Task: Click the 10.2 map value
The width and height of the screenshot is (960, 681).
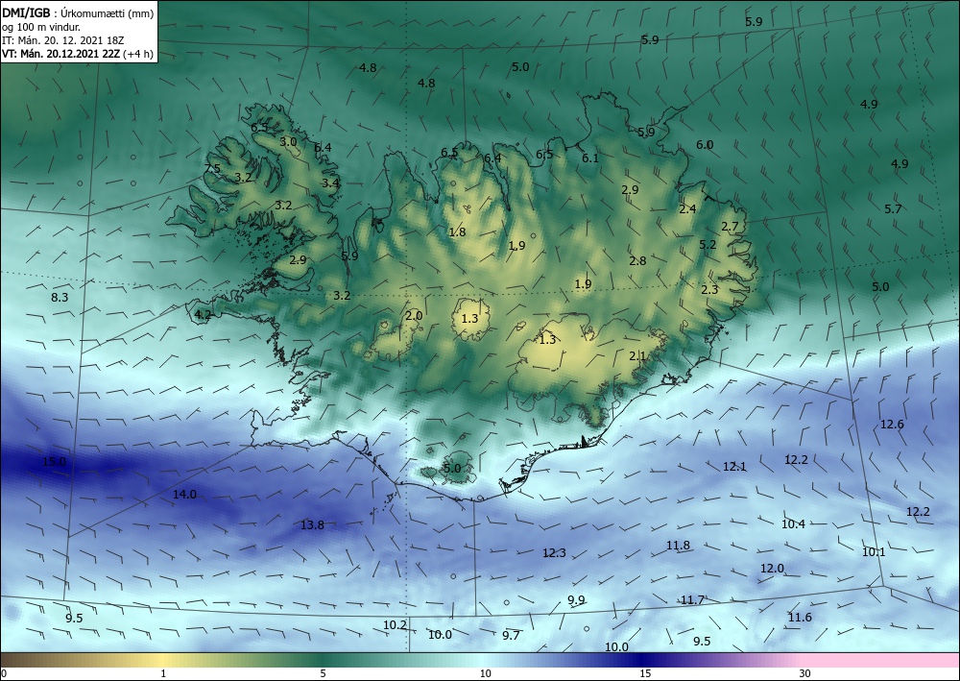Action: (x=395, y=624)
